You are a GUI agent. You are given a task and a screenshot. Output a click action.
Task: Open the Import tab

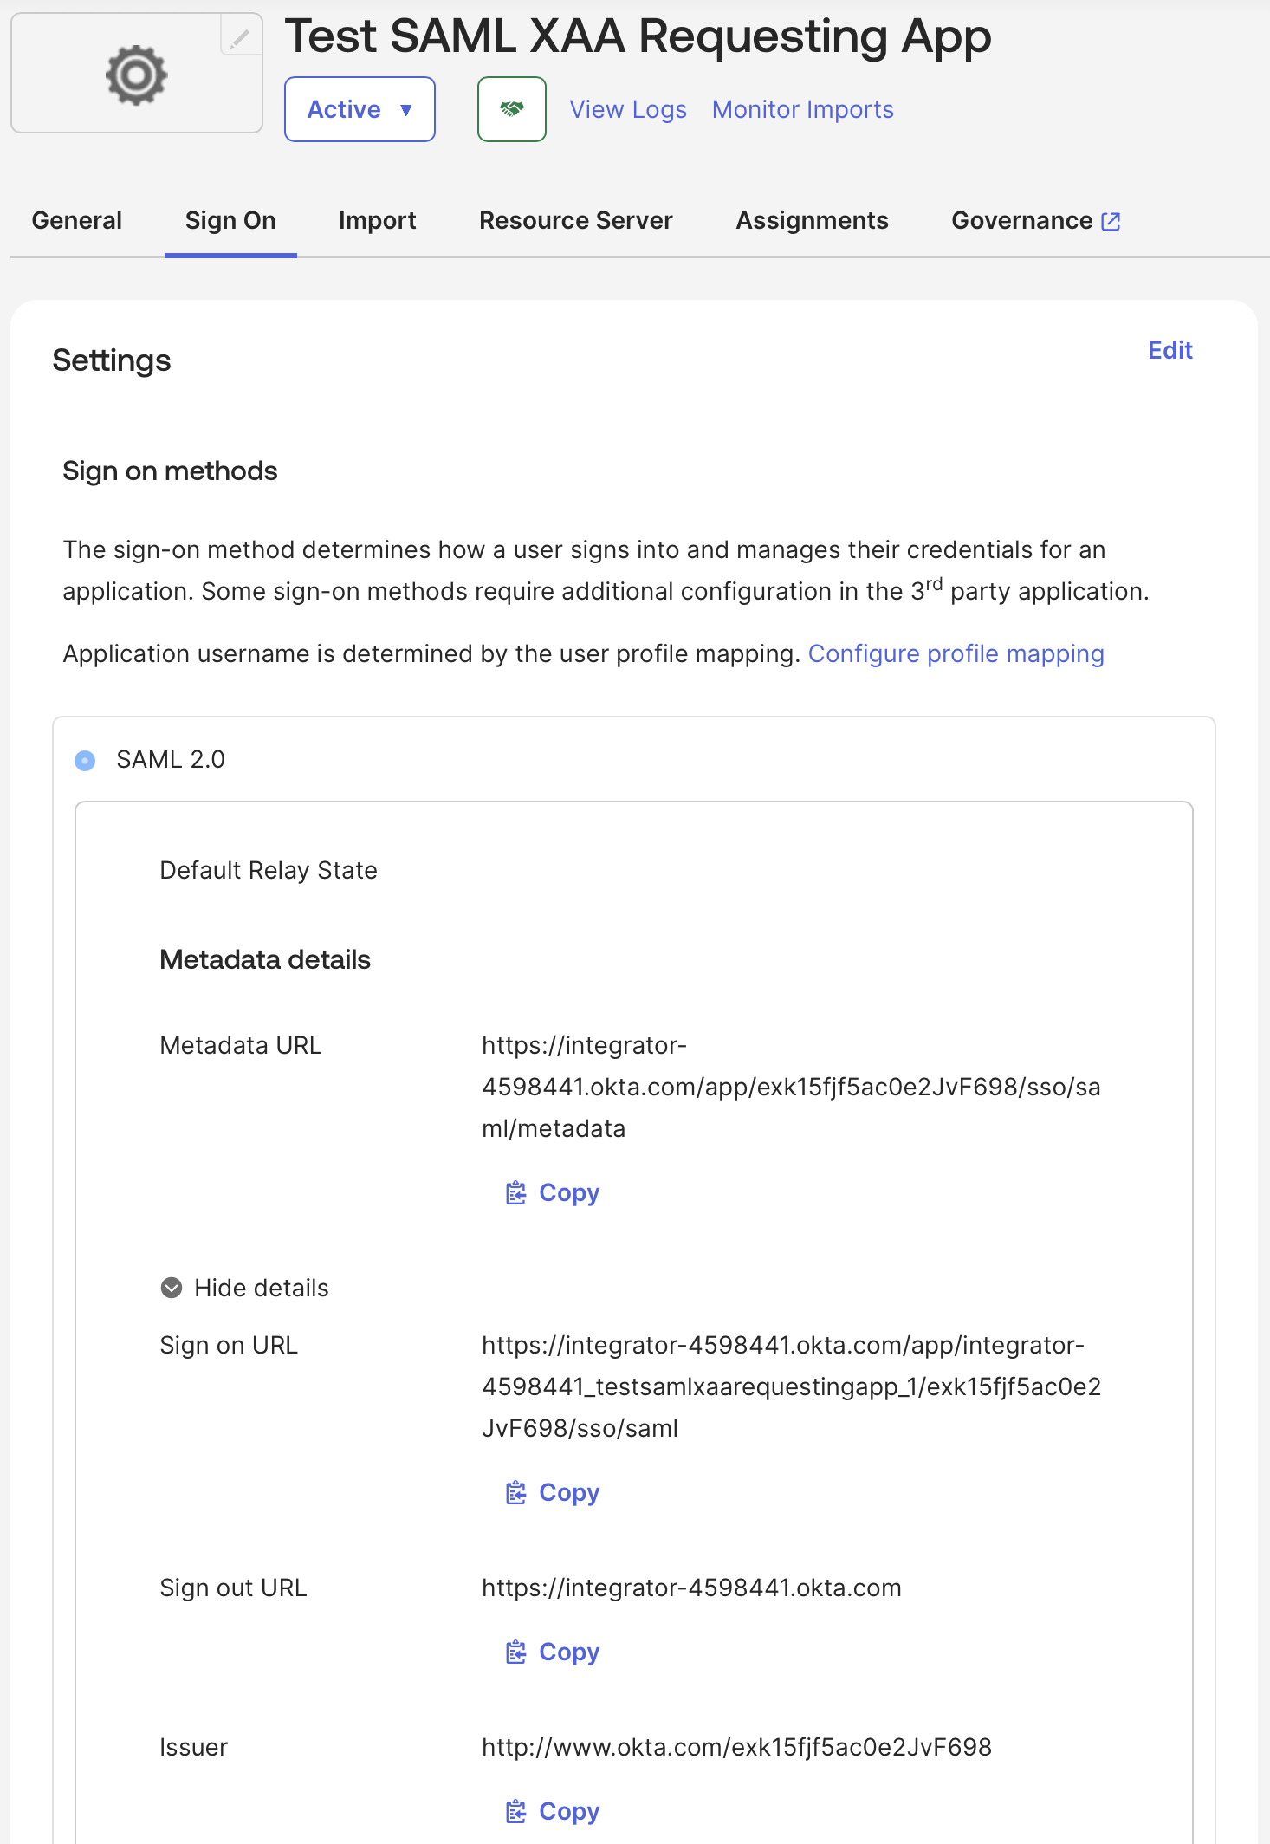point(378,221)
